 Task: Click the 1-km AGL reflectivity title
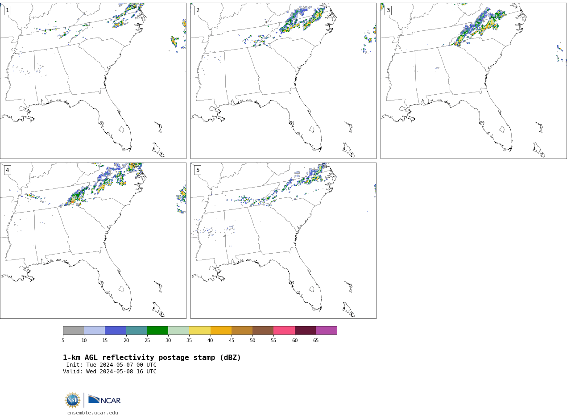point(152,358)
